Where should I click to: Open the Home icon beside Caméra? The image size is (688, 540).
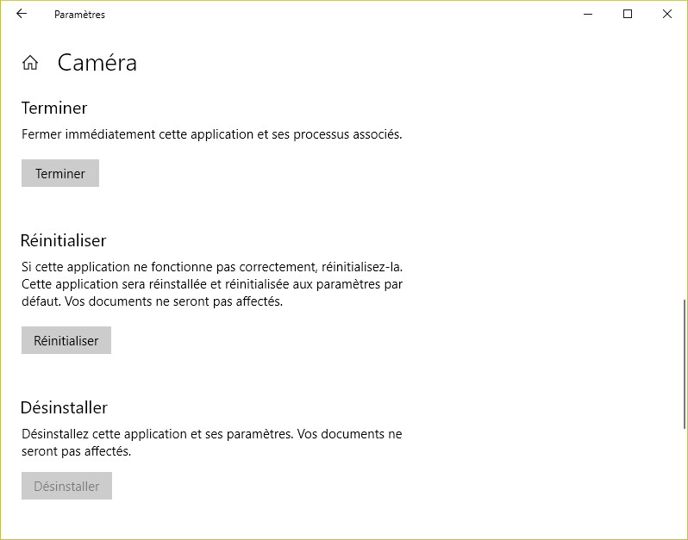30,63
